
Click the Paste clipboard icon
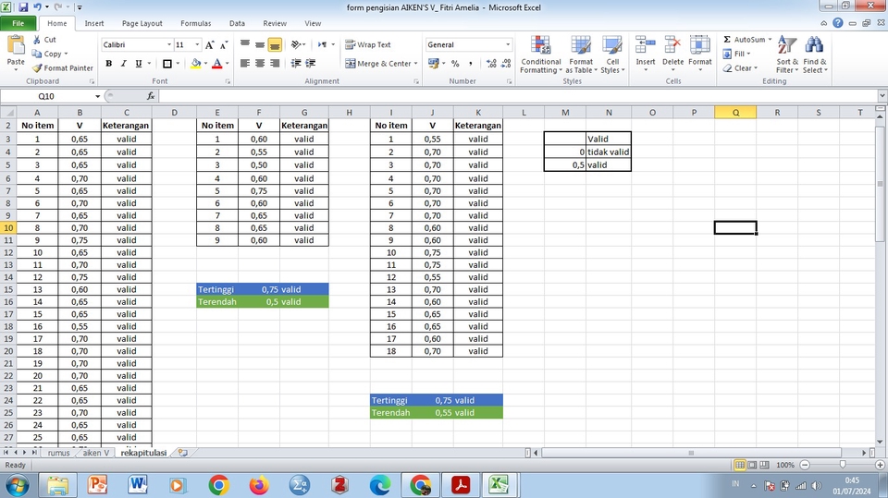pos(16,46)
